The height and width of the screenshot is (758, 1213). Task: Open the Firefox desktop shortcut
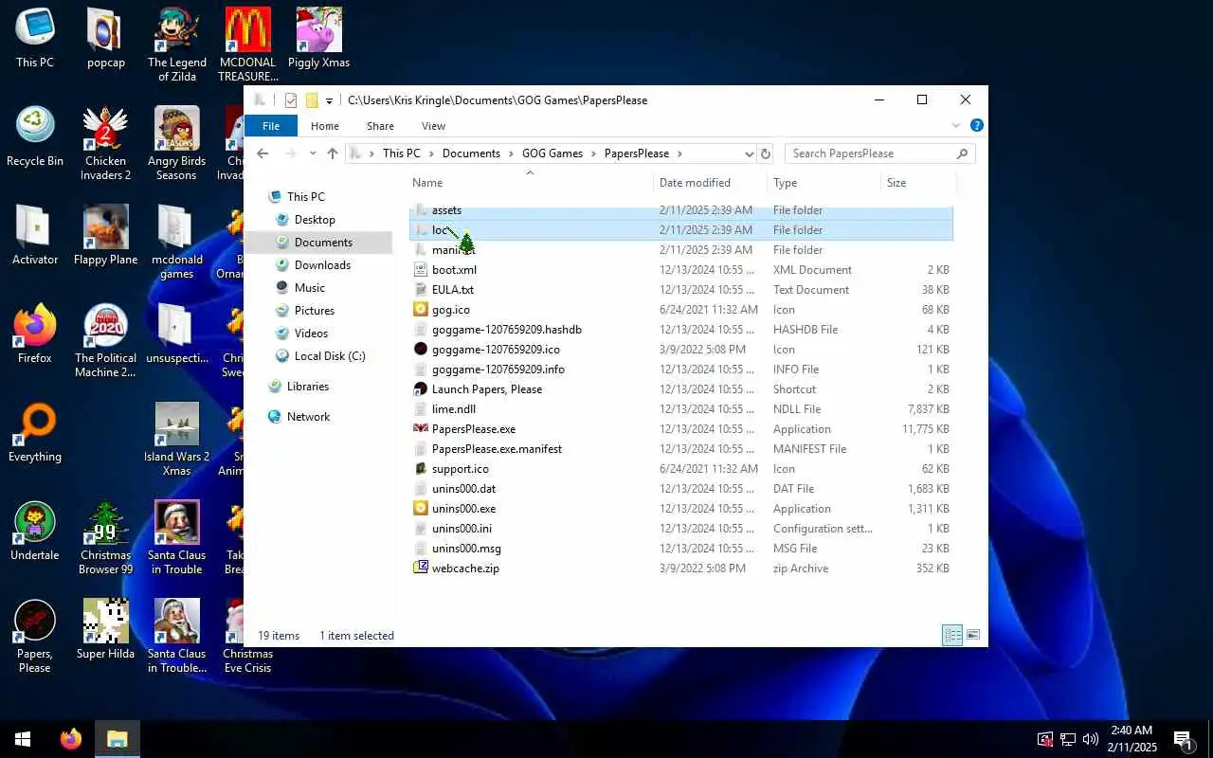coord(35,334)
